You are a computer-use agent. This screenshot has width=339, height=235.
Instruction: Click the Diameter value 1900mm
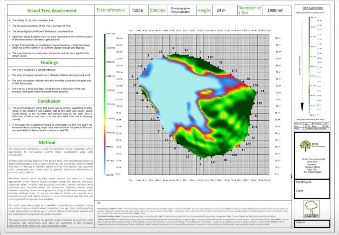pos(275,10)
